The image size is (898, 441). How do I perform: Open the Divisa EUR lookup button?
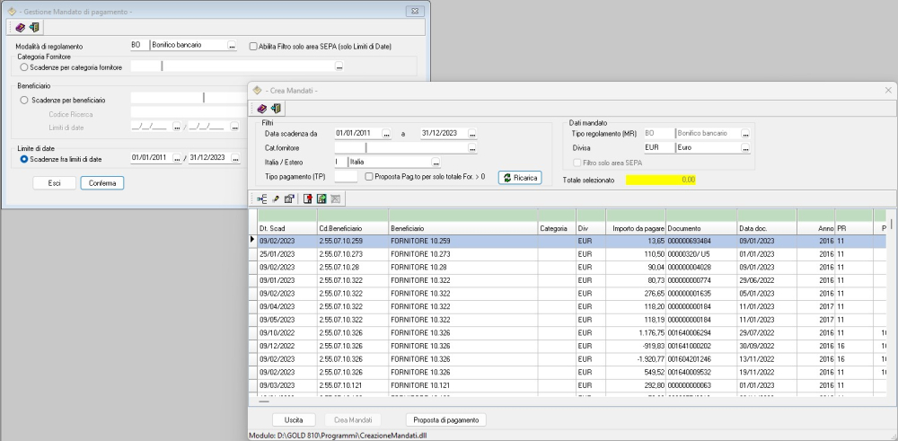click(x=745, y=147)
